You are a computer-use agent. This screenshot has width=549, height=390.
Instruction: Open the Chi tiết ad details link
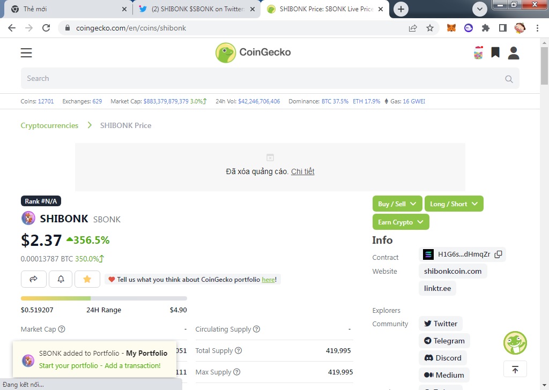pyautogui.click(x=302, y=171)
